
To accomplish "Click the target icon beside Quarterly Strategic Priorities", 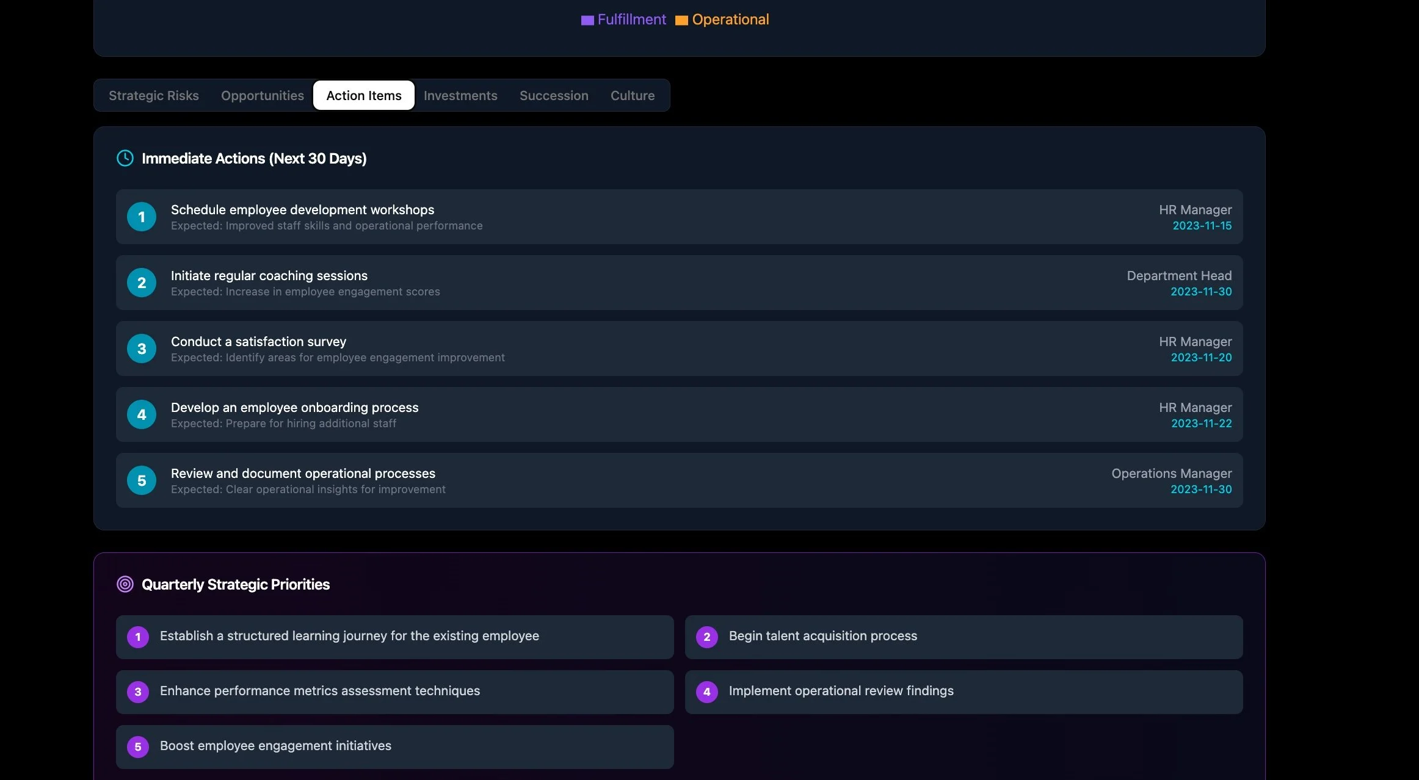I will [x=125, y=585].
